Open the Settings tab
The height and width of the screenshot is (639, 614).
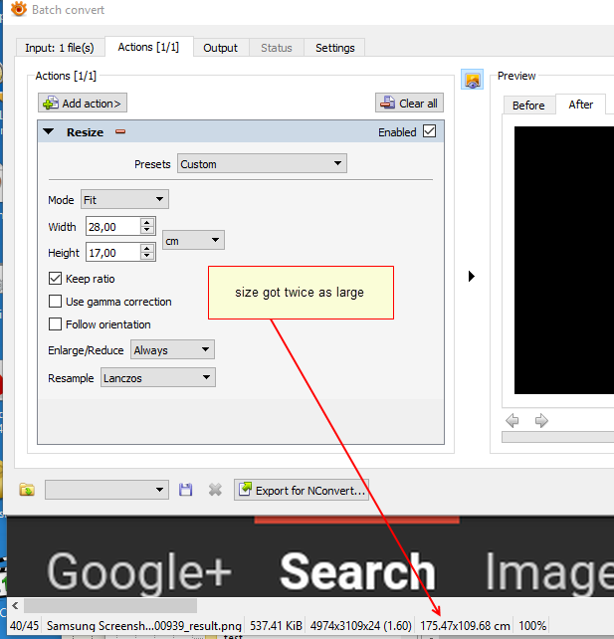(x=335, y=48)
